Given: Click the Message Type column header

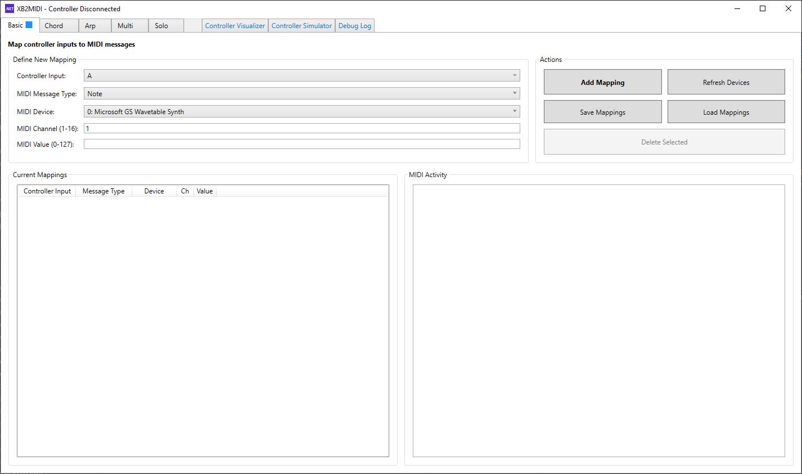Looking at the screenshot, I should (103, 191).
